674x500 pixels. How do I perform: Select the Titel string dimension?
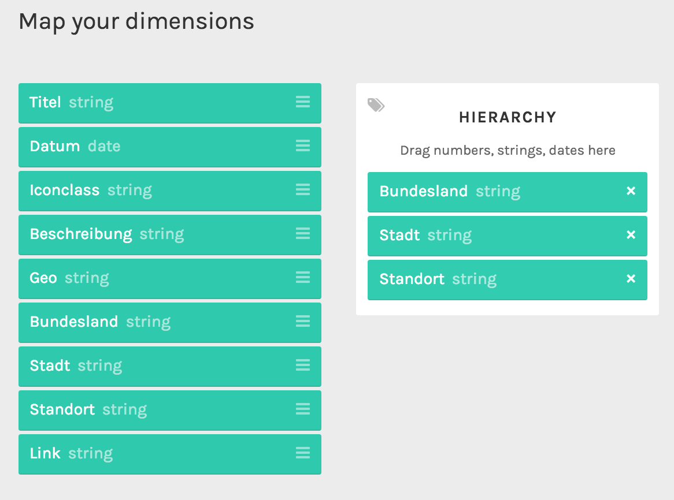pos(170,103)
